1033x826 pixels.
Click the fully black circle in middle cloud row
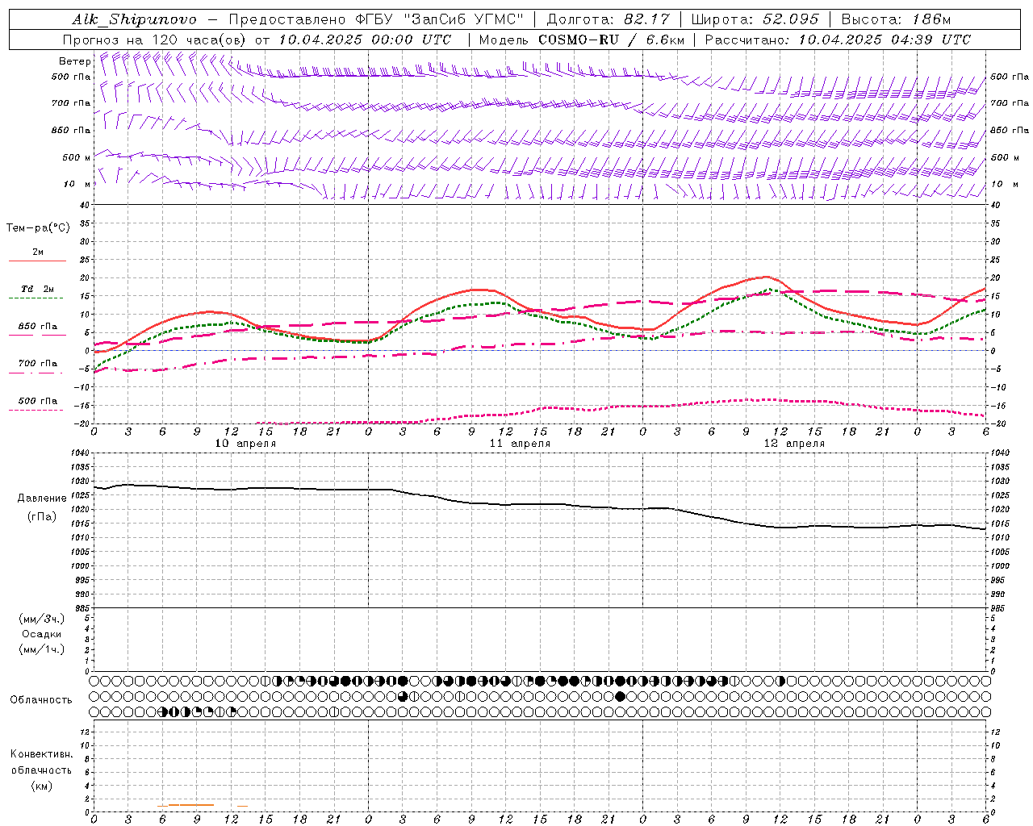click(x=620, y=696)
